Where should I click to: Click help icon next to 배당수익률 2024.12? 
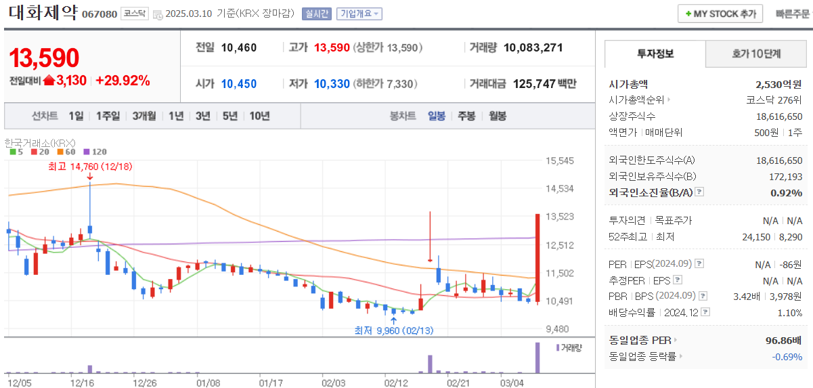click(706, 312)
